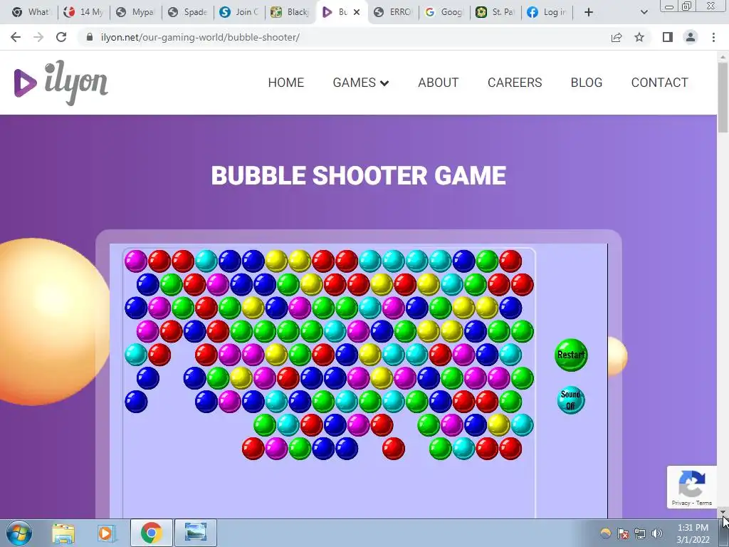This screenshot has width=729, height=547.
Task: Open the Chrome profile menu
Action: 691,37
